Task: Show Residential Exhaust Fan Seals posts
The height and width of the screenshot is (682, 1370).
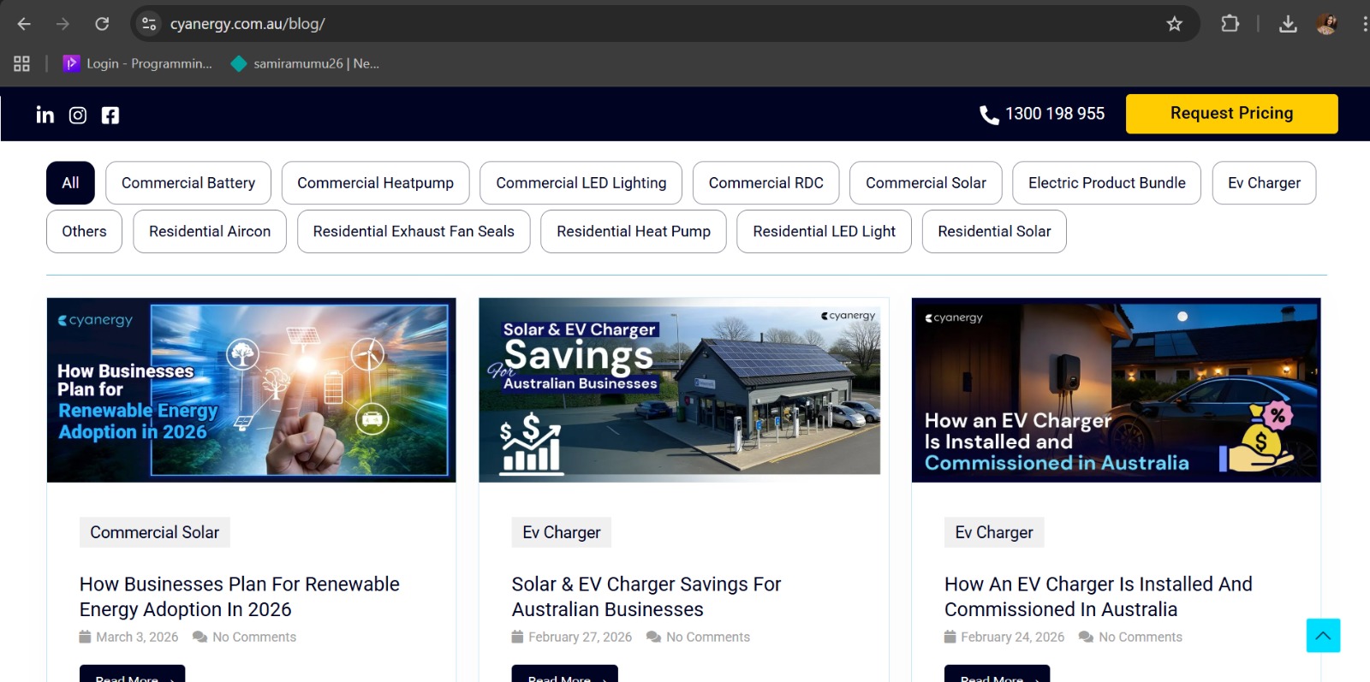Action: 414,231
